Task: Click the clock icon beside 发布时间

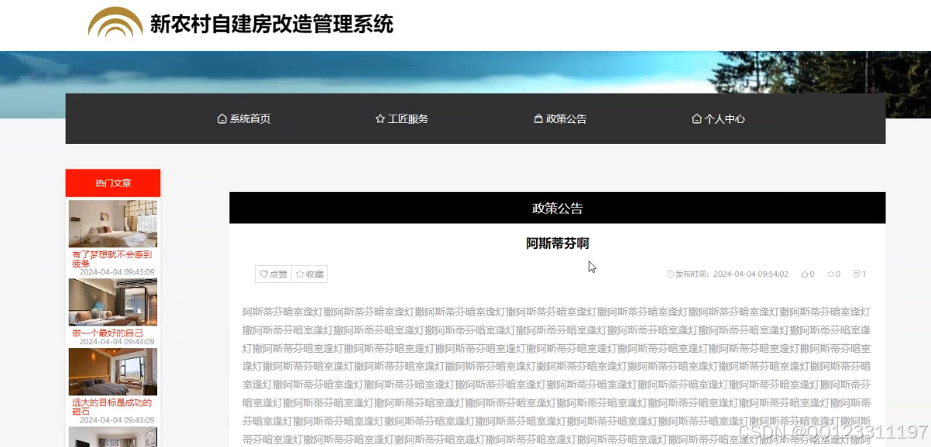Action: tap(670, 274)
